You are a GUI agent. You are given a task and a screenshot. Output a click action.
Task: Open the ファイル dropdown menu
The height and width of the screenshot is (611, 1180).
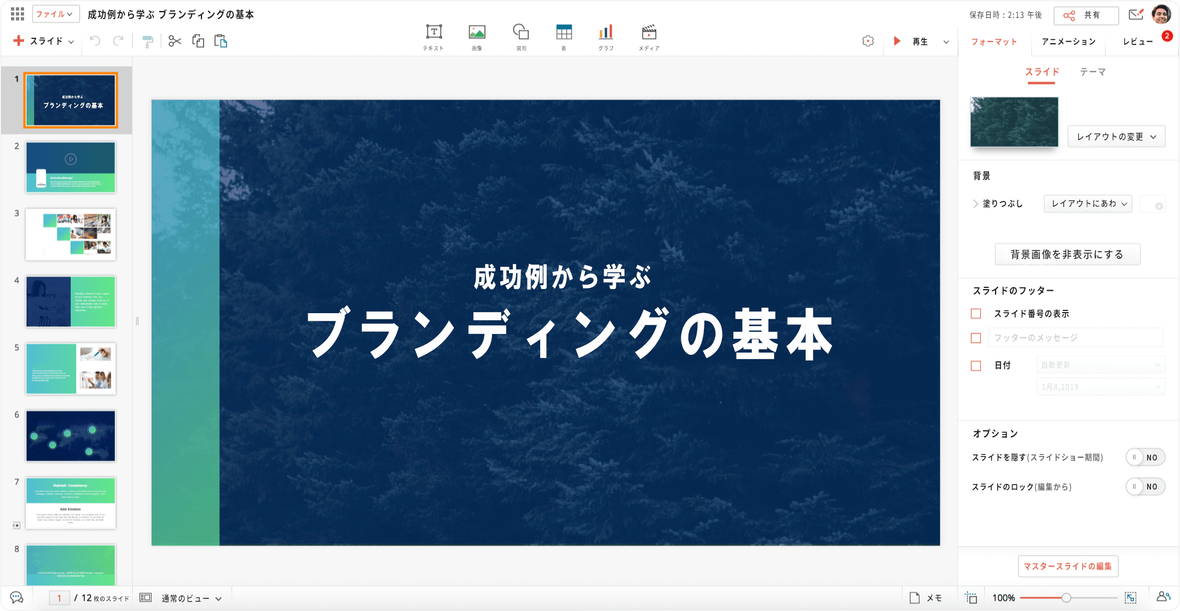[56, 14]
